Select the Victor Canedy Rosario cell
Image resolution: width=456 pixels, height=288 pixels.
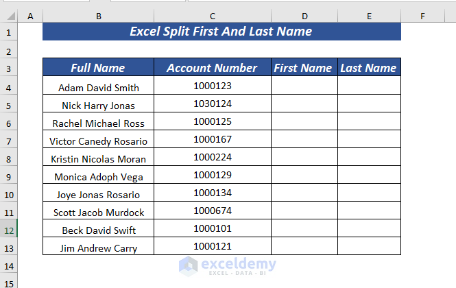tap(98, 141)
